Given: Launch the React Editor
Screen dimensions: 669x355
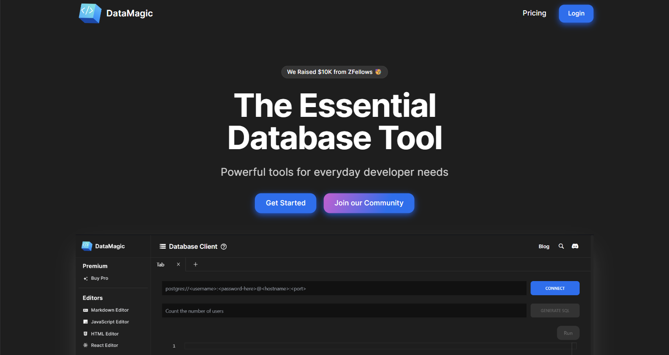Looking at the screenshot, I should (85, 345).
